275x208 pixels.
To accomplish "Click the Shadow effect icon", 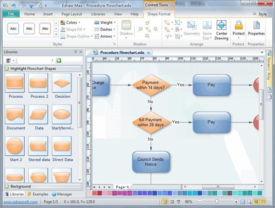I will click(126, 28).
